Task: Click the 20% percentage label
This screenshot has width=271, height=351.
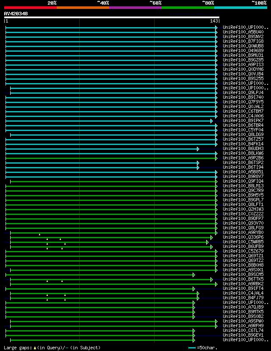Action: click(x=52, y=3)
